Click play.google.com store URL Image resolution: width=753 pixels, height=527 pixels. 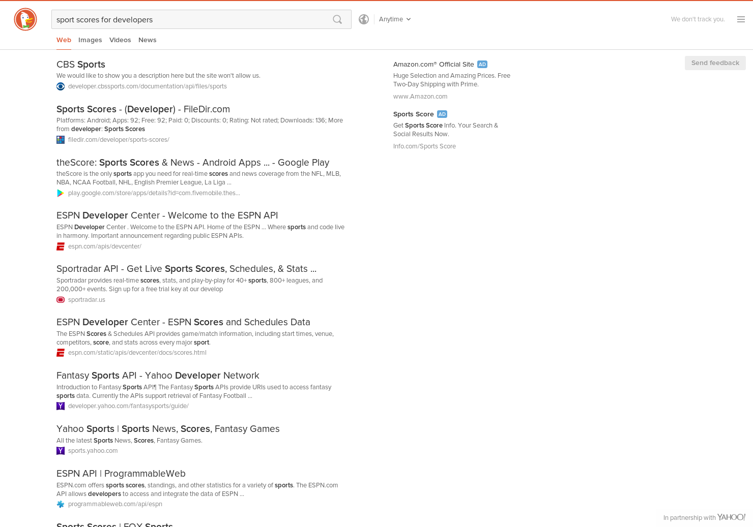(x=154, y=193)
